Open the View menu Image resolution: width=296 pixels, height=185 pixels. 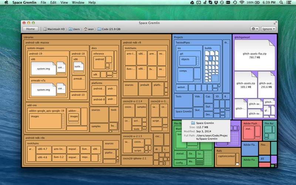point(64,3)
